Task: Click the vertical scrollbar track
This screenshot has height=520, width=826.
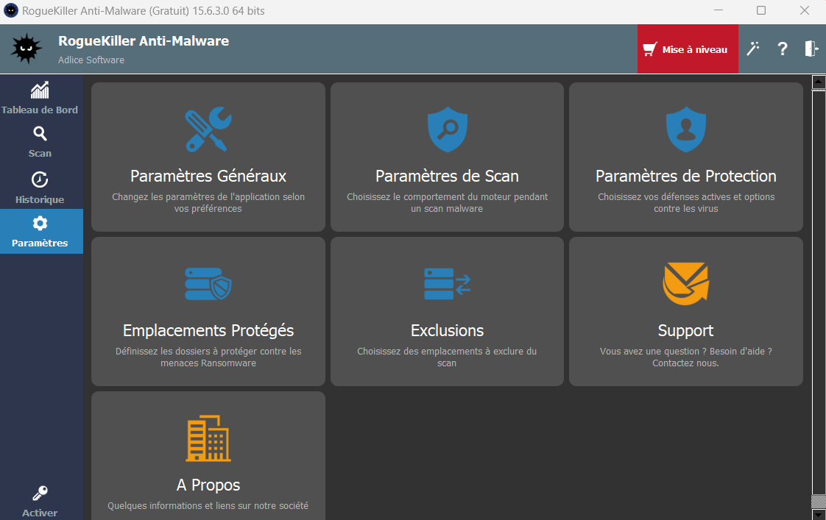Action: [x=818, y=292]
